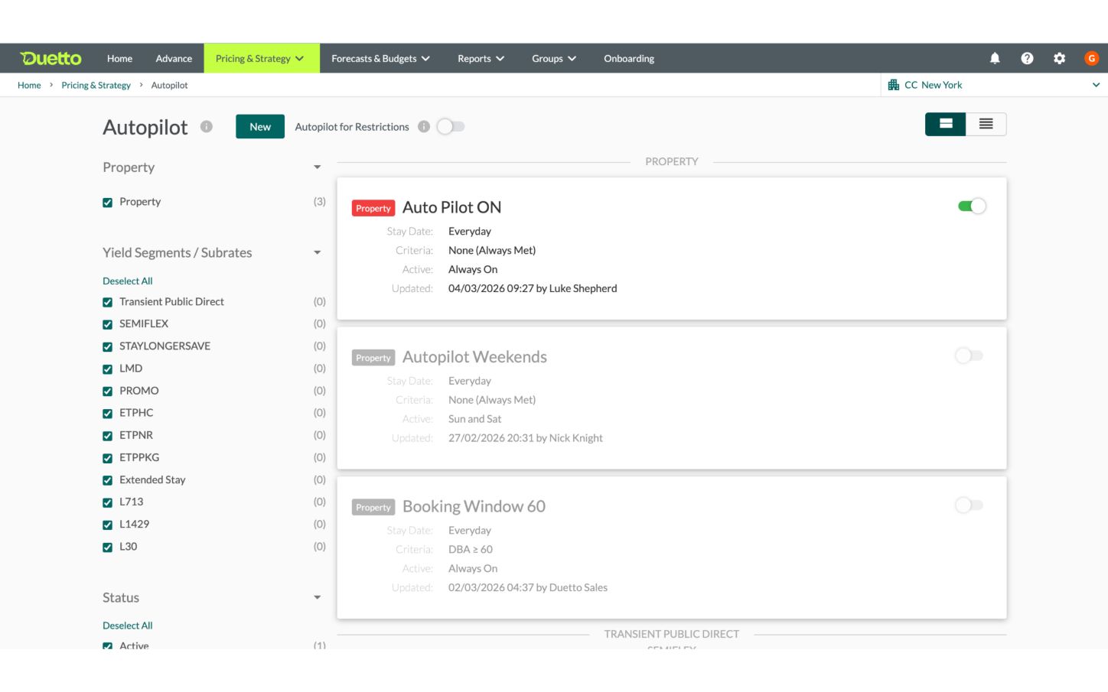Open the help question mark icon
The height and width of the screenshot is (692, 1108).
tap(1027, 58)
